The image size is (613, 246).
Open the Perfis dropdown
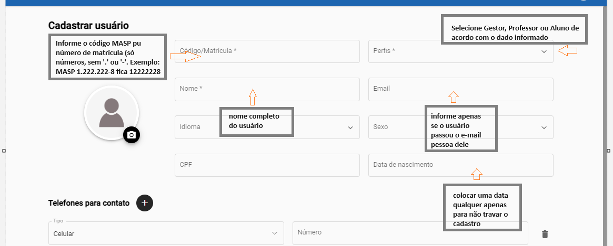(x=460, y=51)
